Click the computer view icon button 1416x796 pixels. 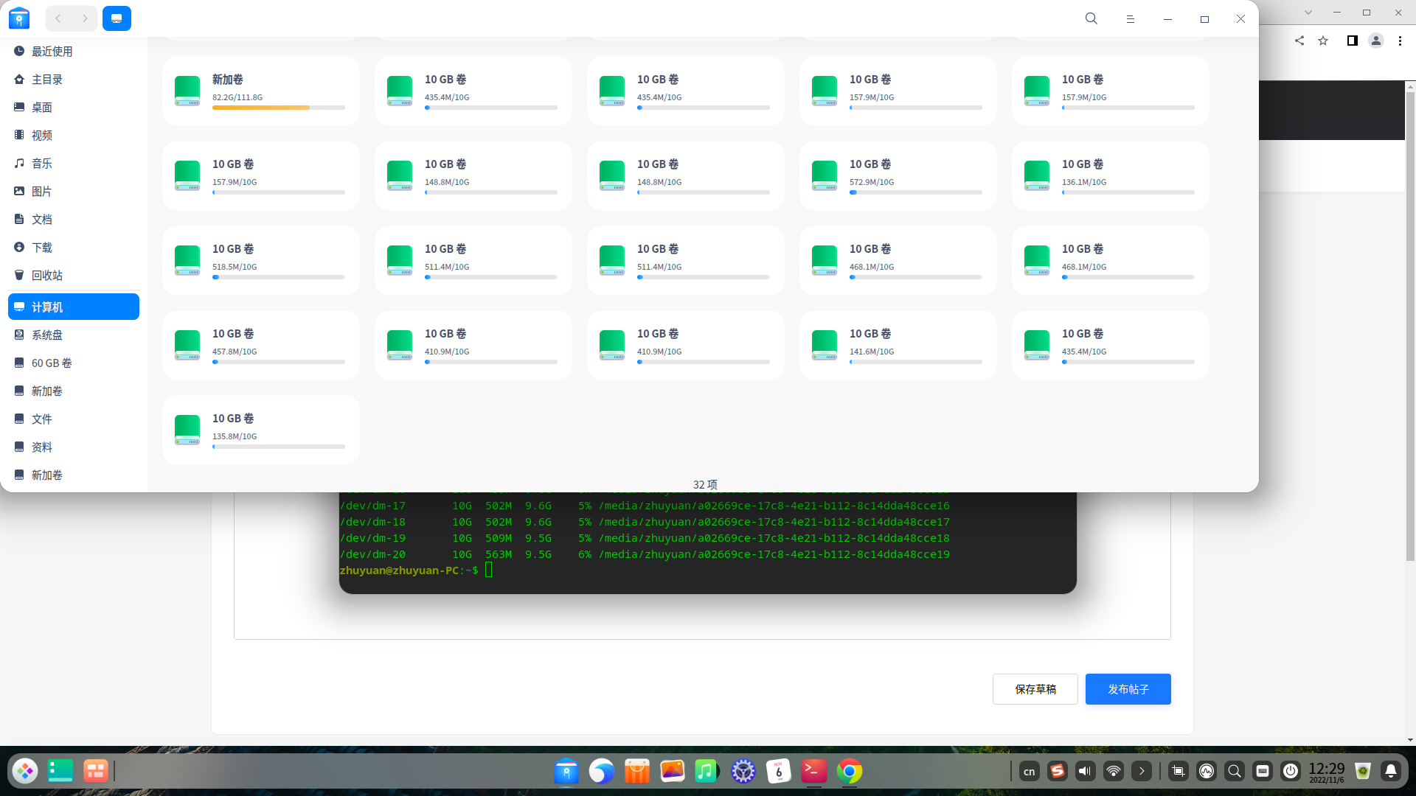pos(117,18)
